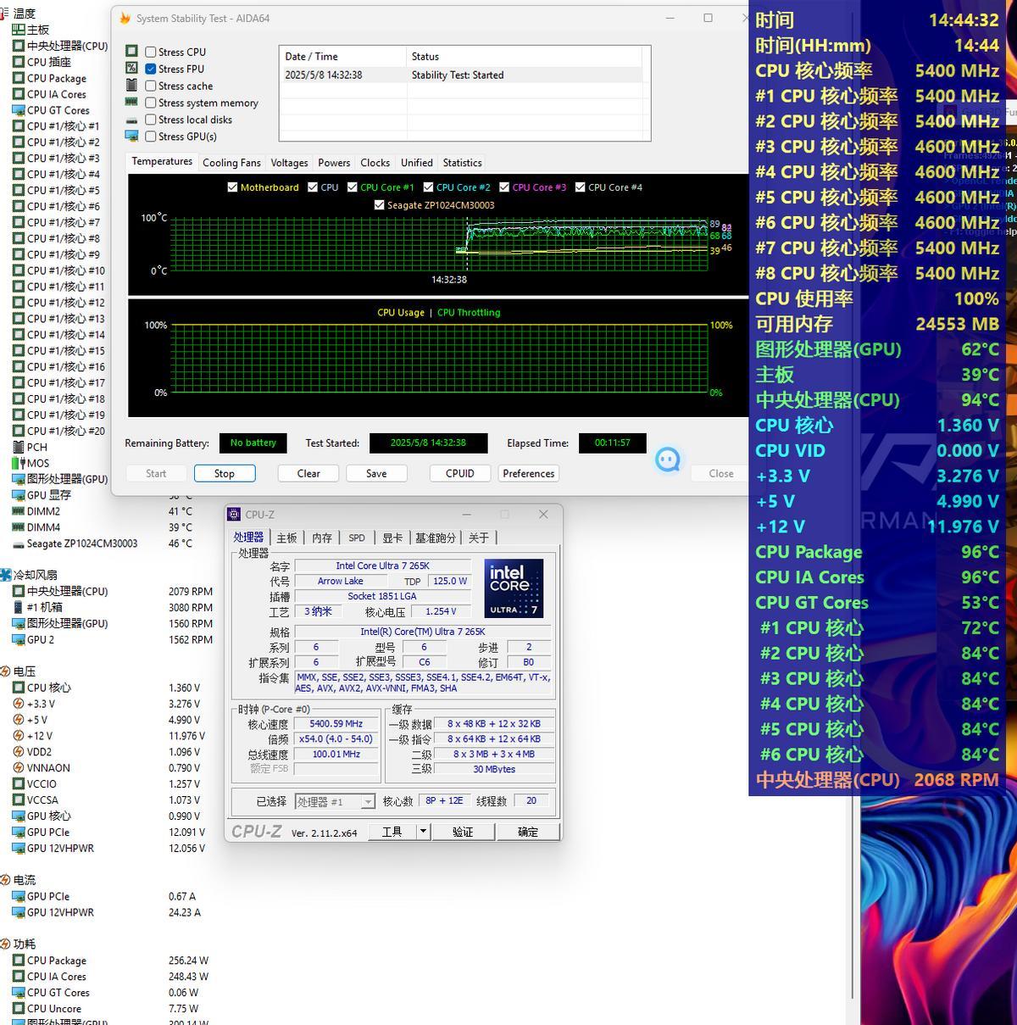Enable the Stress CPU checkbox
Image resolution: width=1017 pixels, height=1025 pixels.
coord(150,52)
